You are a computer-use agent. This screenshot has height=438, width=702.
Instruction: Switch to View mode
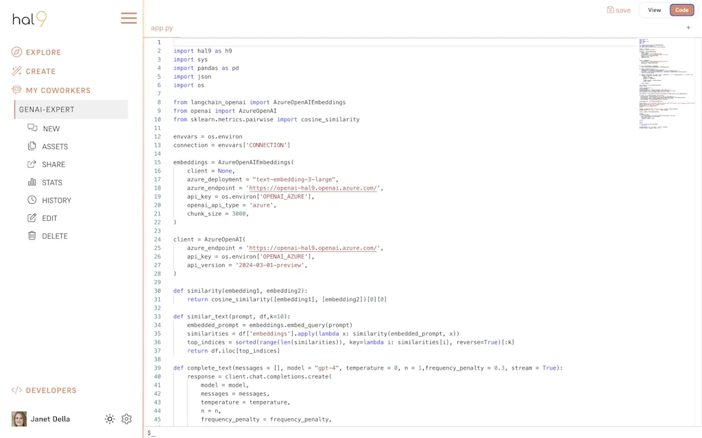[x=654, y=10]
